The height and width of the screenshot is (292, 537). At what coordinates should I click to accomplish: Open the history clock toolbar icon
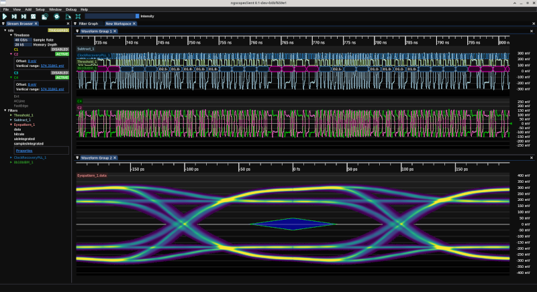point(44,16)
